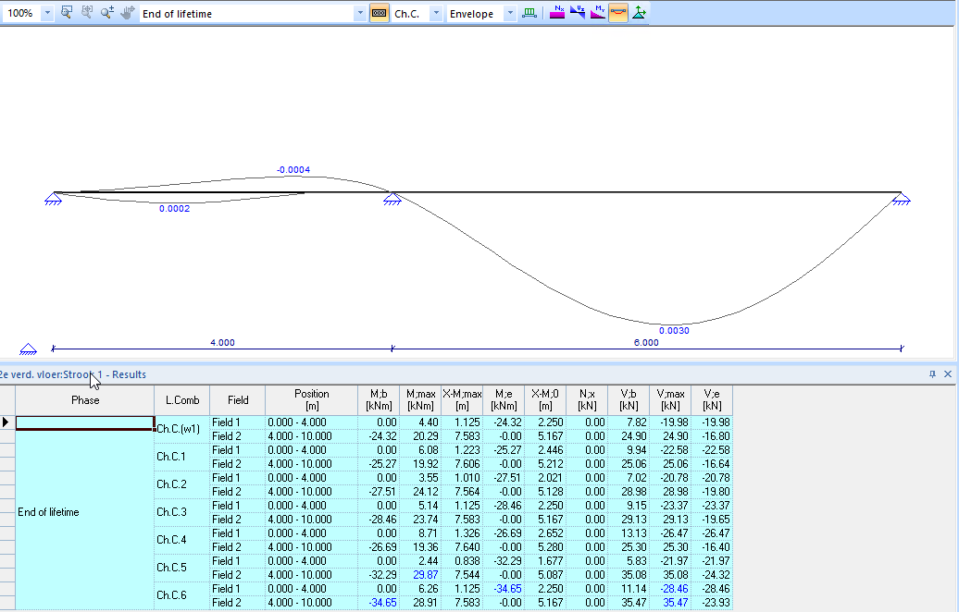
Task: Click the V;e [kN] column header
Action: (712, 400)
